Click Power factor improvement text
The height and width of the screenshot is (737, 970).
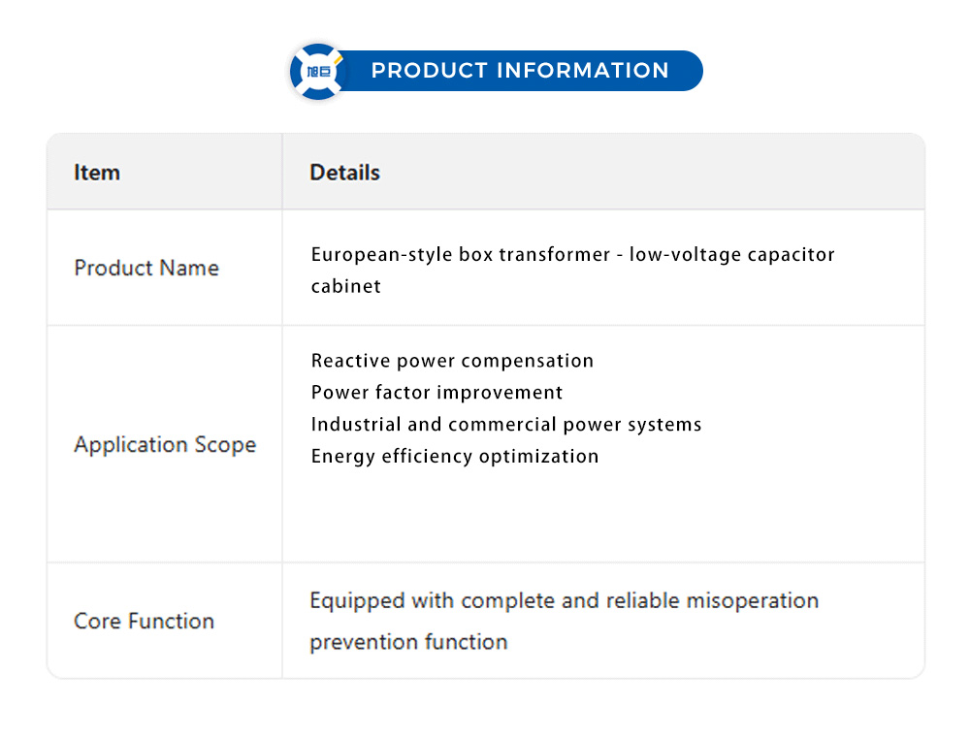[436, 393]
